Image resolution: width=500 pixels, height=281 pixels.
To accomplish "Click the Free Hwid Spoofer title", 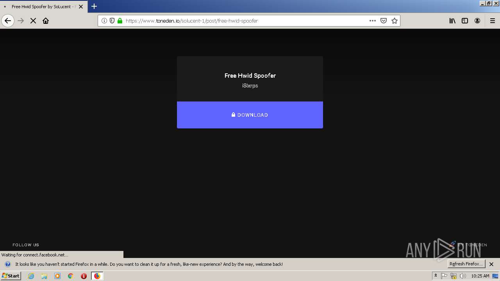I will pos(250,75).
